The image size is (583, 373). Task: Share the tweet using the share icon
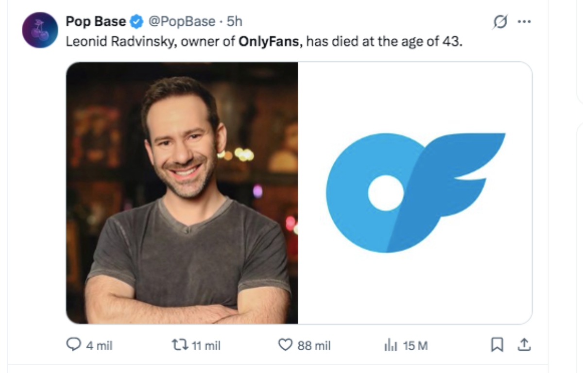[524, 346]
